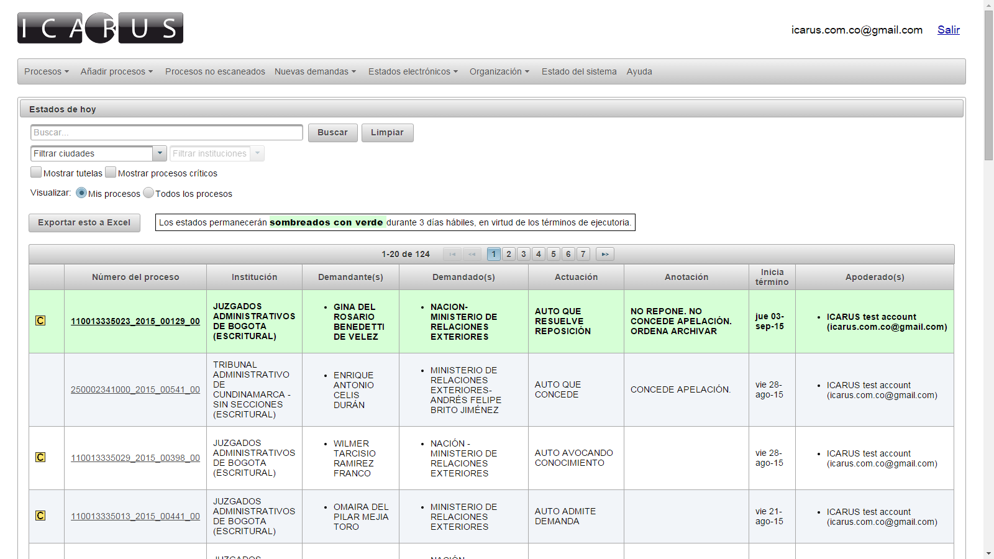
Task: Enable Mostrar procesos críticos checkbox
Action: 111,173
